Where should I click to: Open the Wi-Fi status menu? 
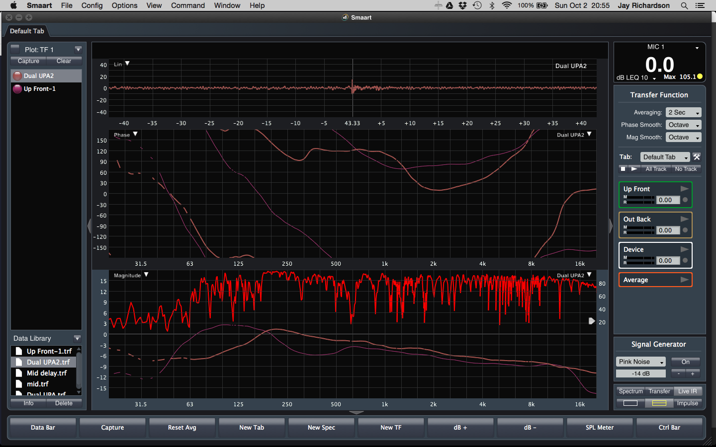(507, 5)
